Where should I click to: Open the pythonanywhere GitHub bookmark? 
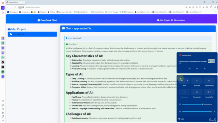coord(64,12)
